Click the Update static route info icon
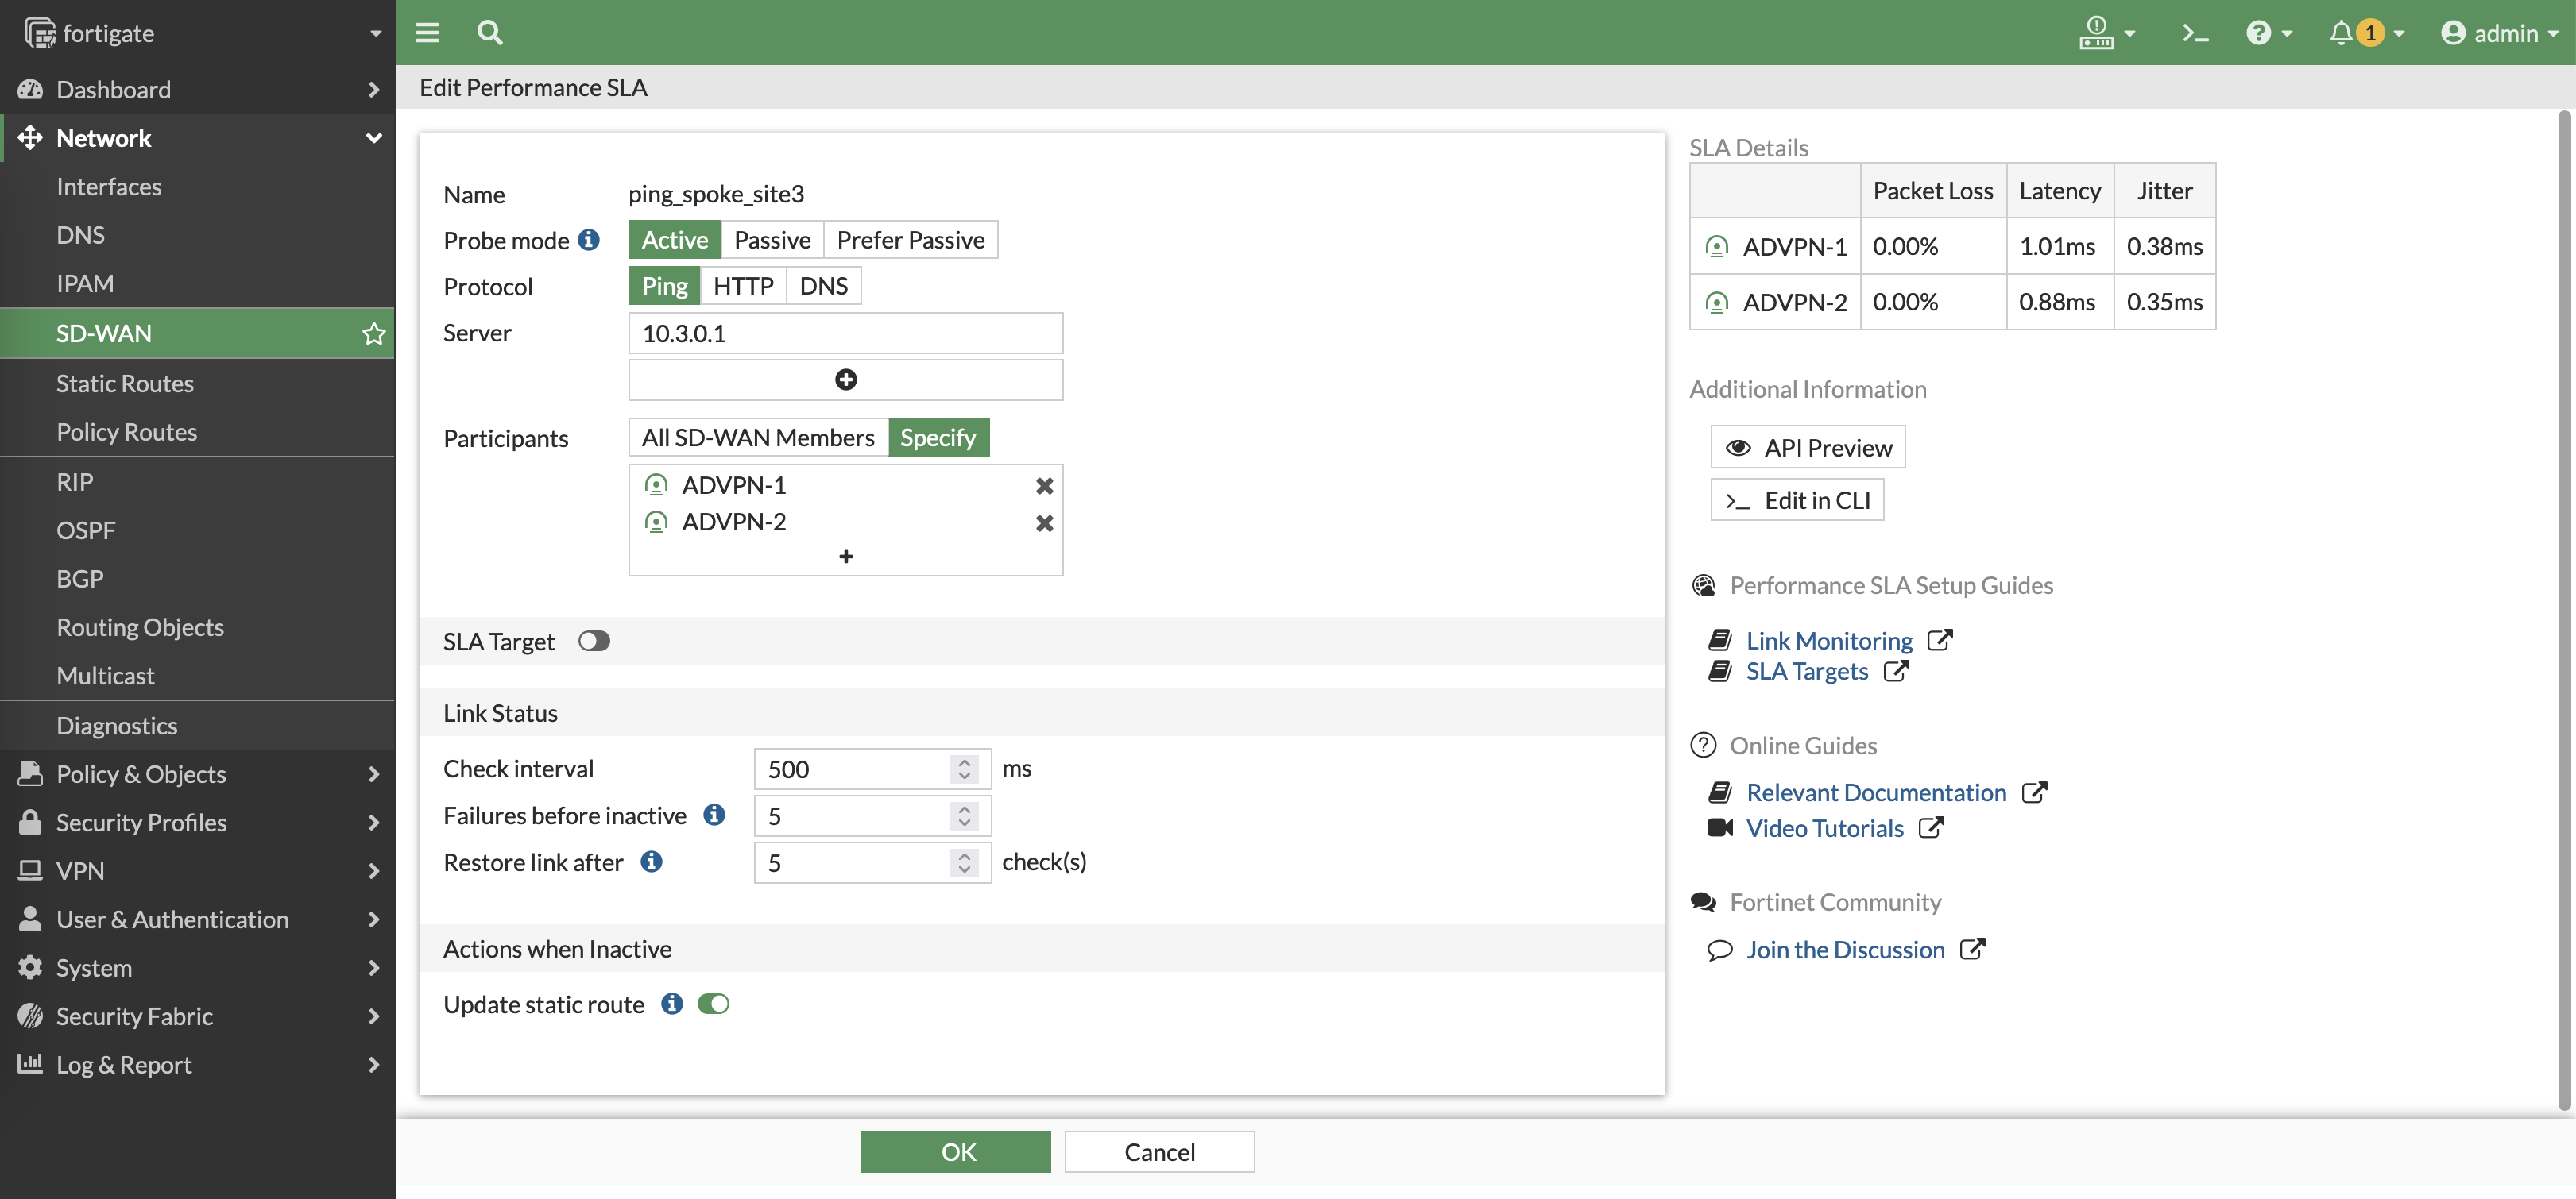Screen dimensions: 2576x1199 pos(672,1004)
